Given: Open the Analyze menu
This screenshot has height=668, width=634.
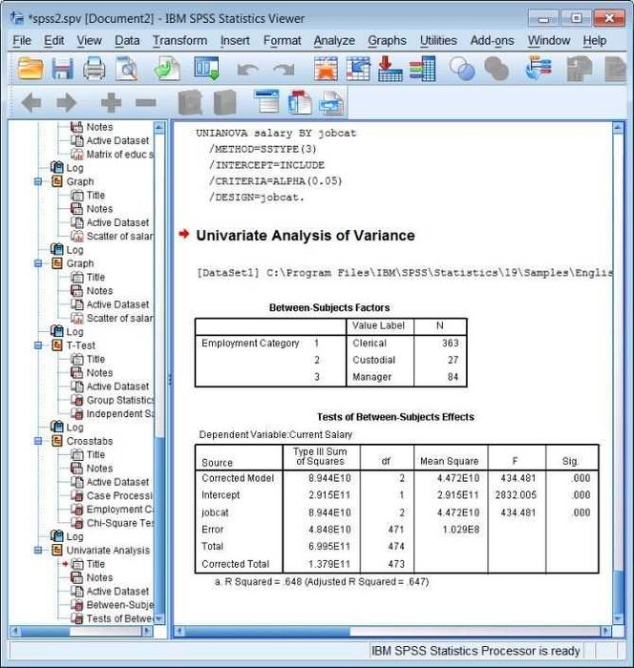Looking at the screenshot, I should pos(334,40).
